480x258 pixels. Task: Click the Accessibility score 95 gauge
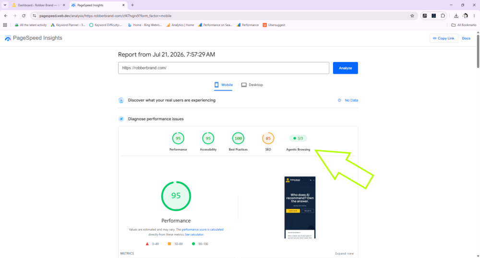208,139
